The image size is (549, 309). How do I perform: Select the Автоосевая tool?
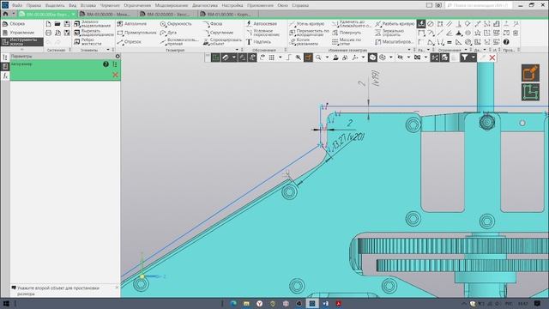click(261, 24)
